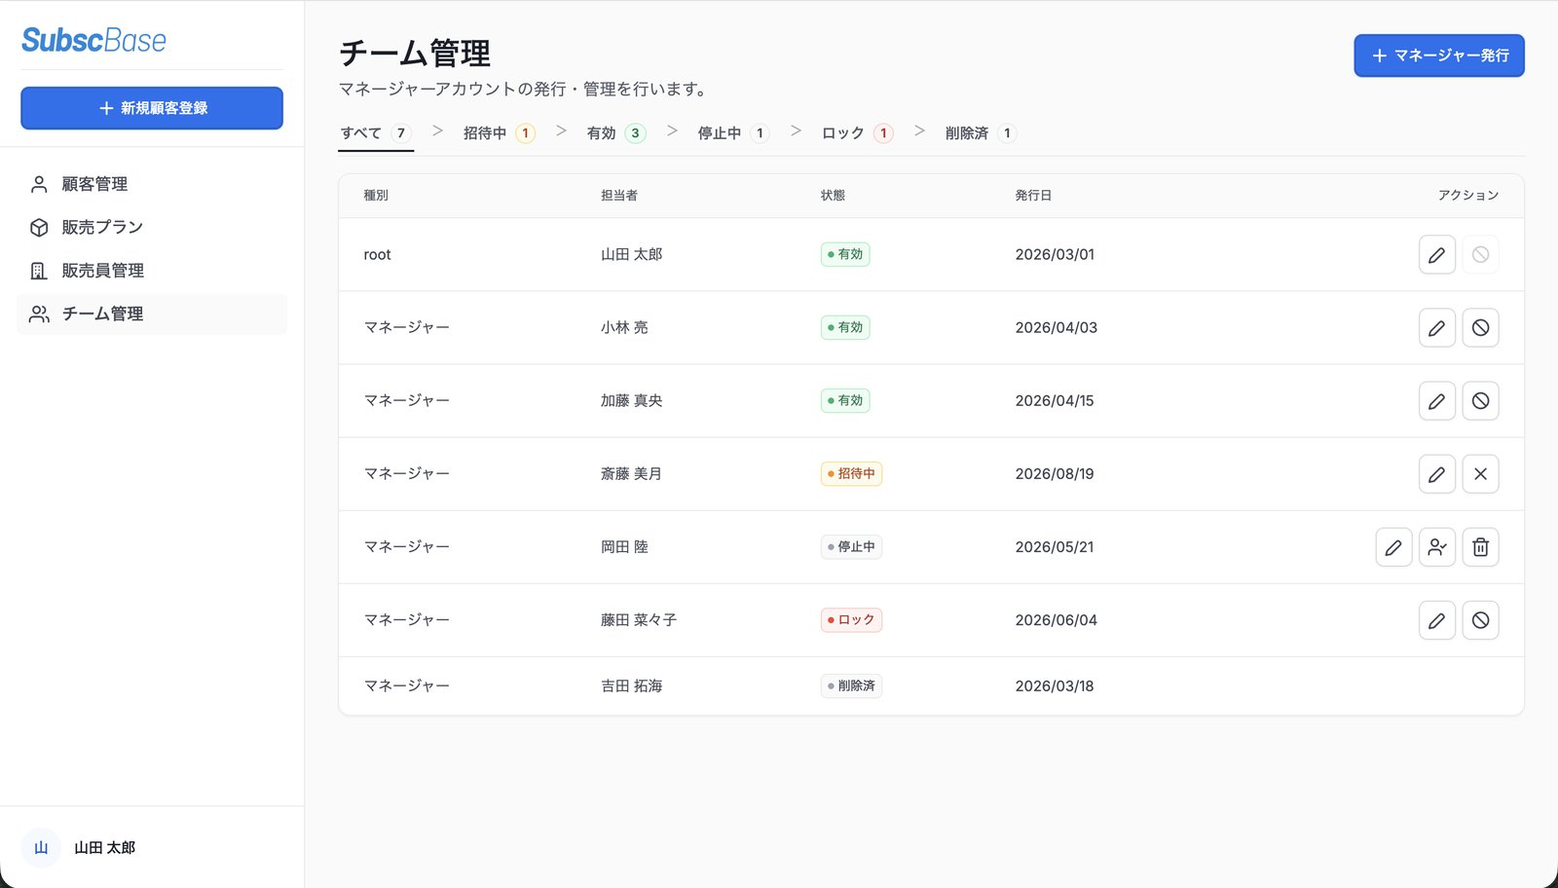Click the 山 avatar circle

(41, 848)
